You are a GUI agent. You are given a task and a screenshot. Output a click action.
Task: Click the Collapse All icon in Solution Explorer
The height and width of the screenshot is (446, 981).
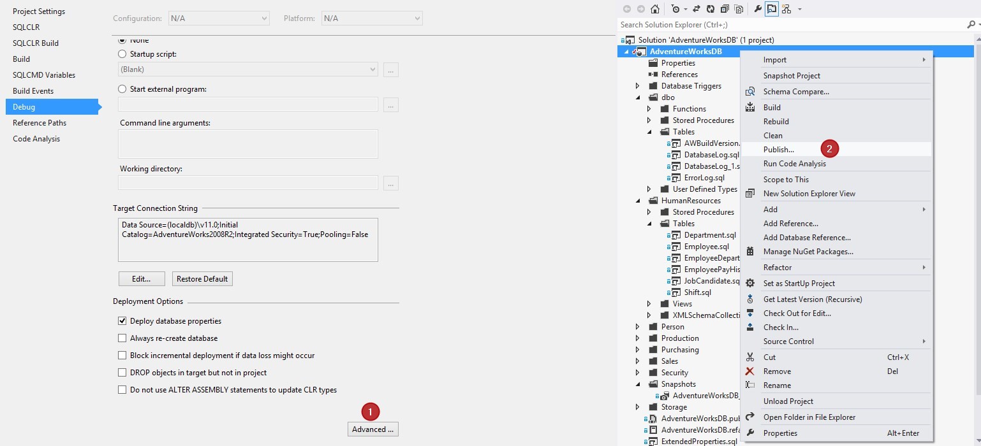[x=725, y=9]
